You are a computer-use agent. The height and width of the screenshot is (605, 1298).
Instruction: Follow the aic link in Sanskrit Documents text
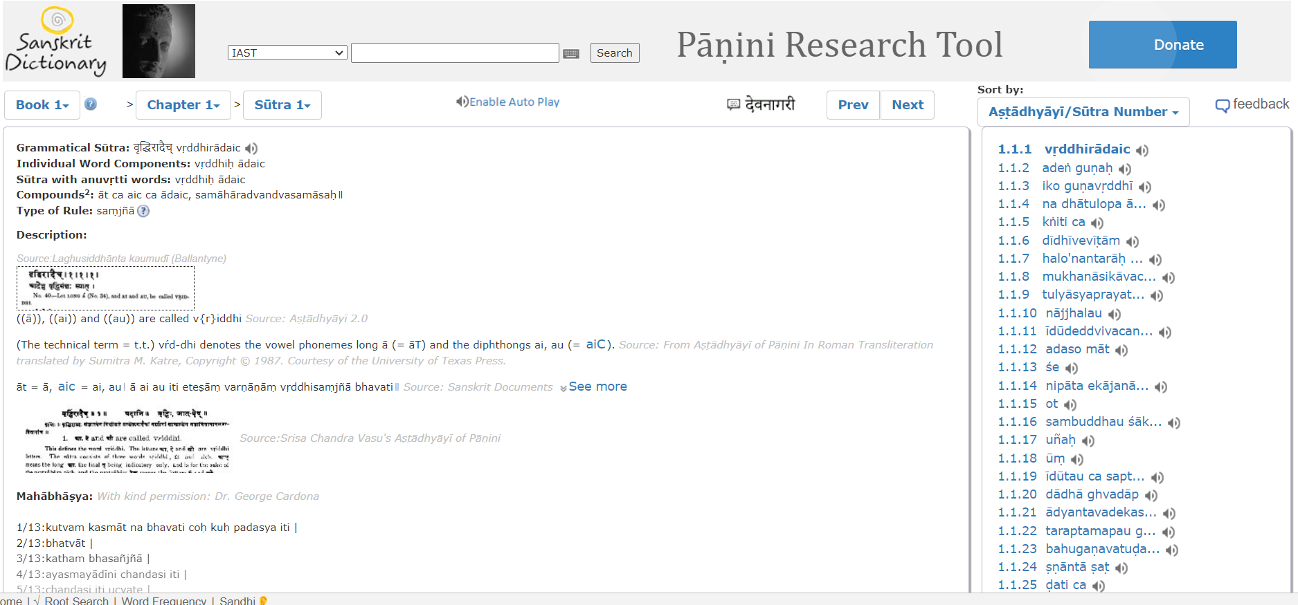66,387
